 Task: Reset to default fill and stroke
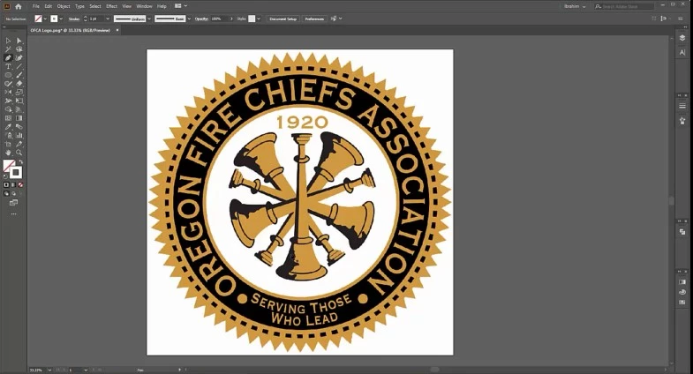5,176
